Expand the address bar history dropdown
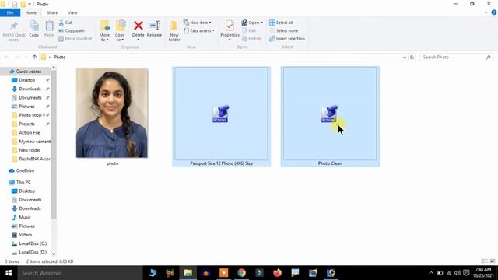Viewport: 498px width, 280px height. 405,58
